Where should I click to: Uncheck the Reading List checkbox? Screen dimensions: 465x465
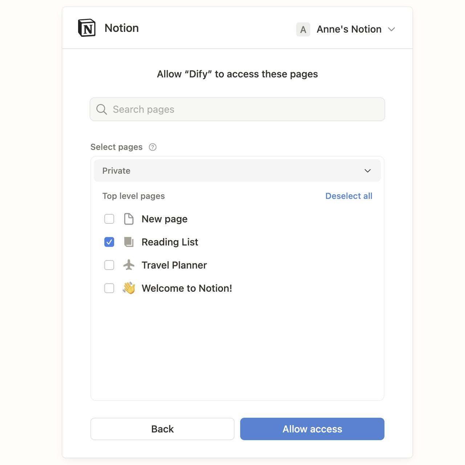(x=109, y=242)
